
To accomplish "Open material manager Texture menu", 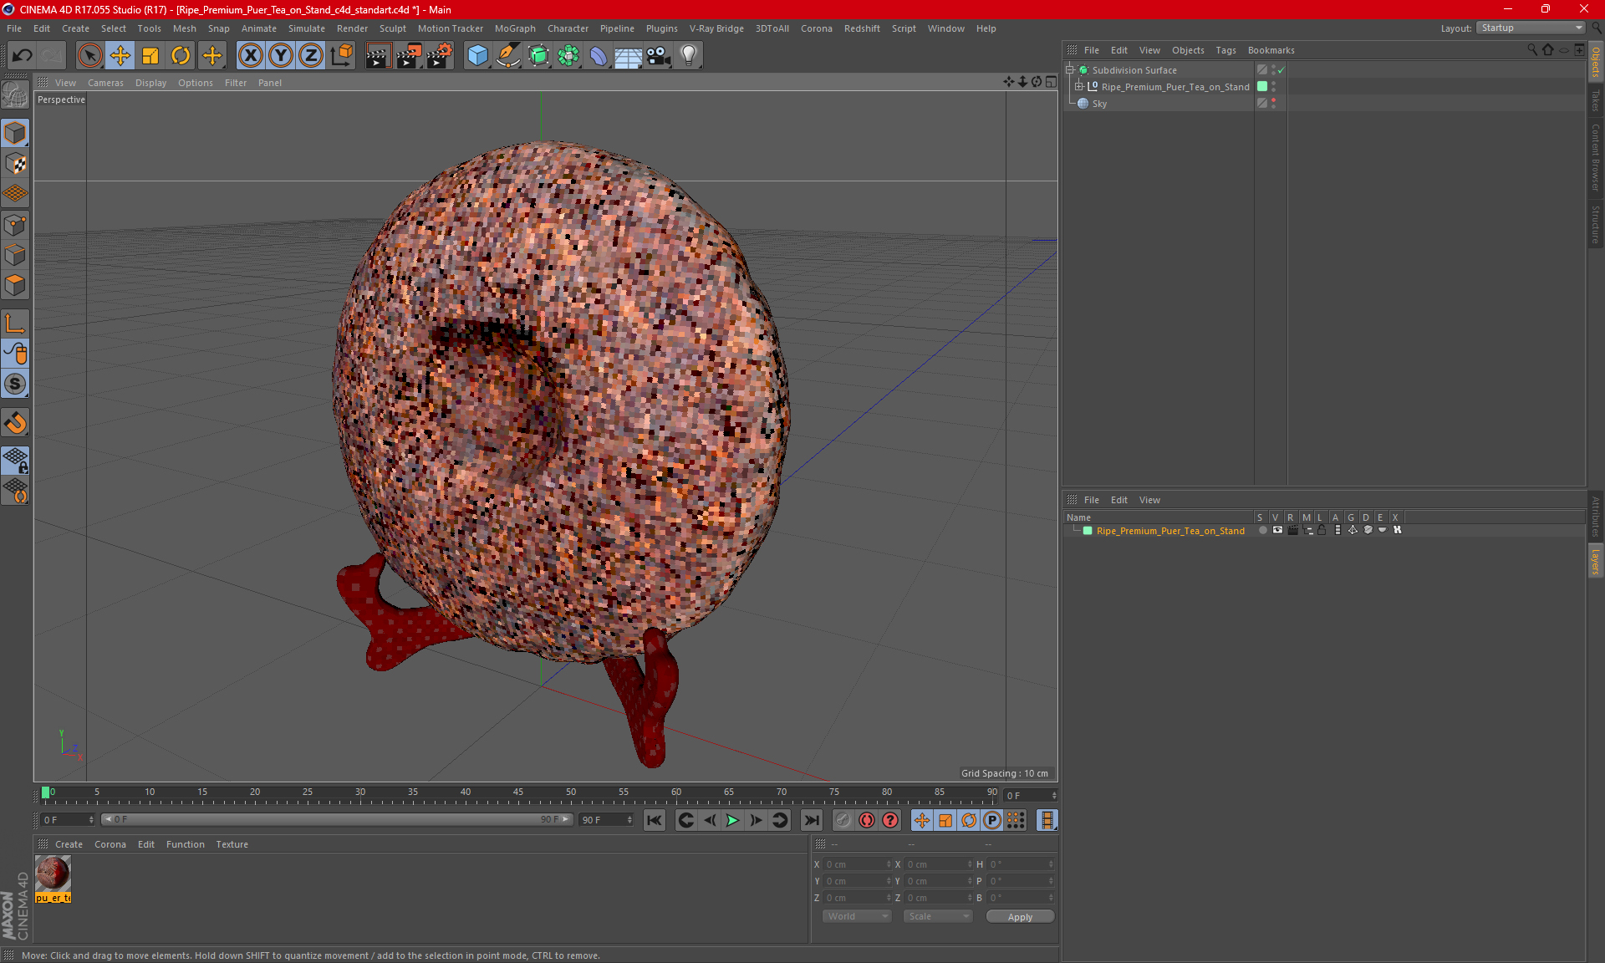I will (x=232, y=844).
